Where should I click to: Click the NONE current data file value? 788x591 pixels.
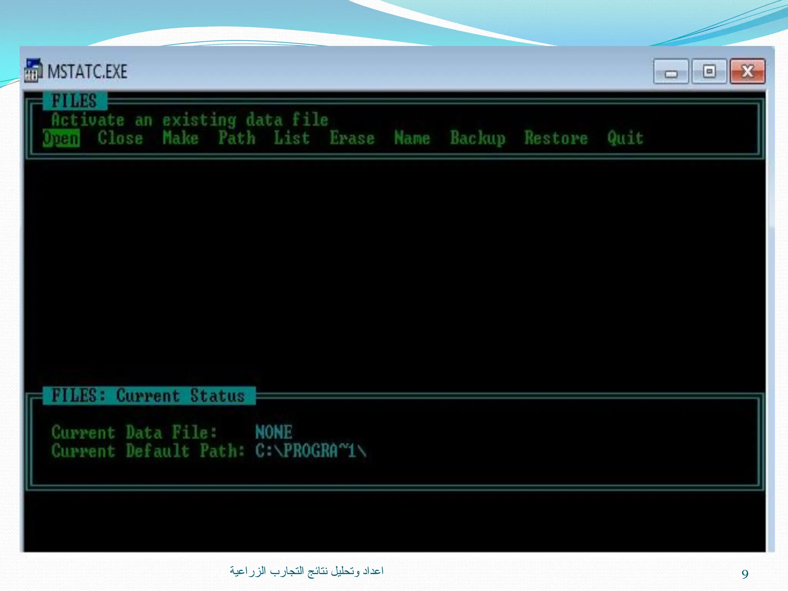click(x=274, y=432)
